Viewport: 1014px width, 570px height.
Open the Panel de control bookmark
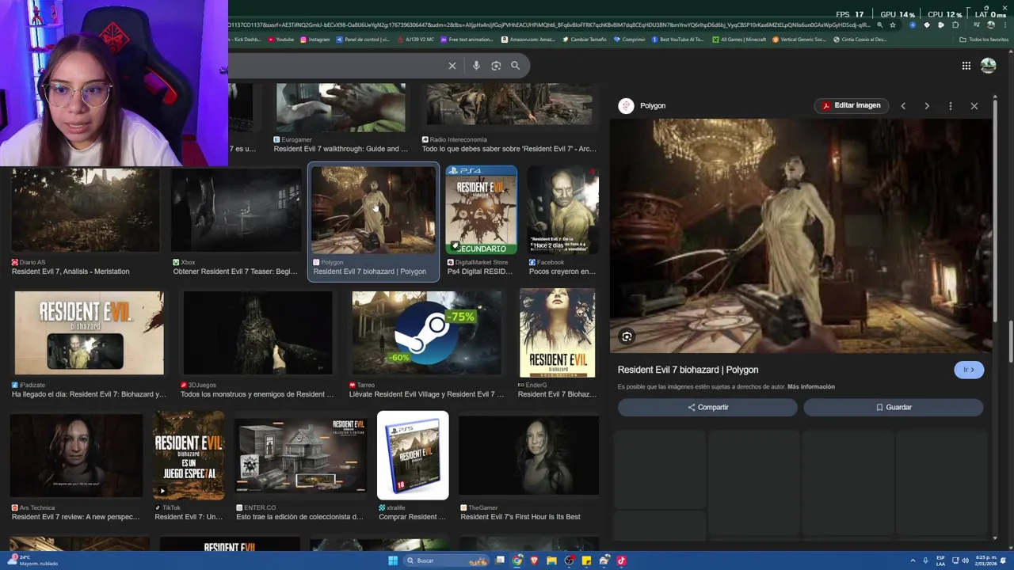pos(363,40)
